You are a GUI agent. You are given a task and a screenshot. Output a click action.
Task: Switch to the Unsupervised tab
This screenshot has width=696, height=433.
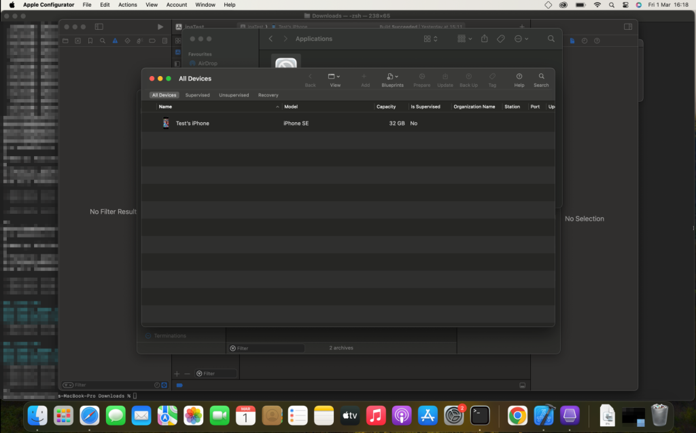tap(234, 95)
